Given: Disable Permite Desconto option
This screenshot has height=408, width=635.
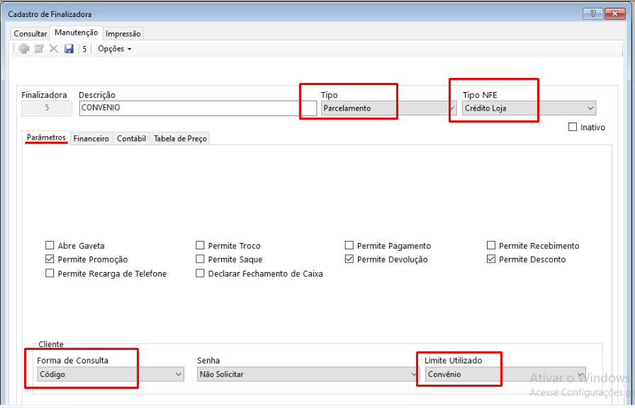Looking at the screenshot, I should [492, 260].
